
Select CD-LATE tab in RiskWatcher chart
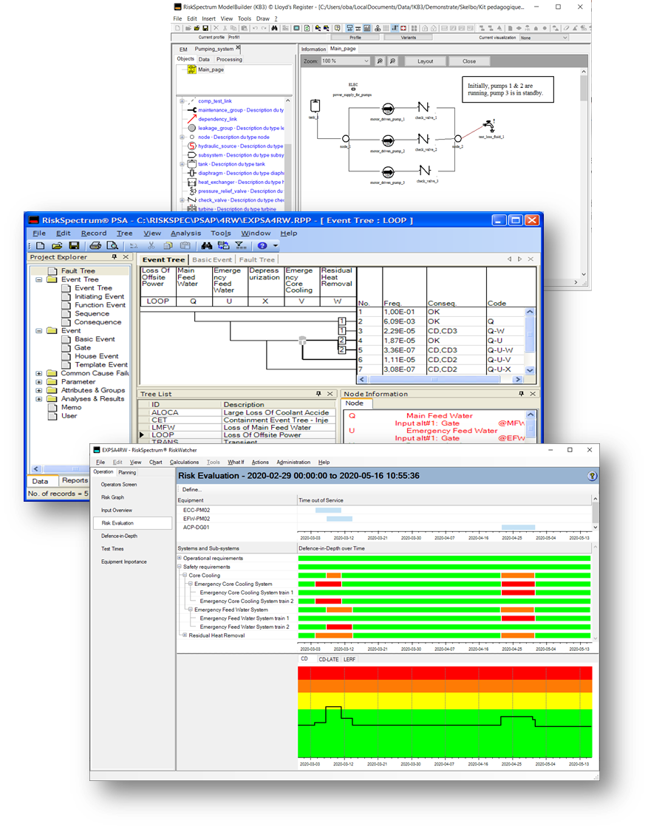click(x=329, y=659)
